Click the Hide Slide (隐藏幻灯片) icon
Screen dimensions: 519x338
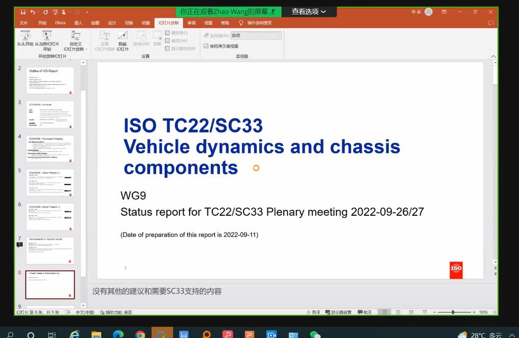(x=122, y=39)
